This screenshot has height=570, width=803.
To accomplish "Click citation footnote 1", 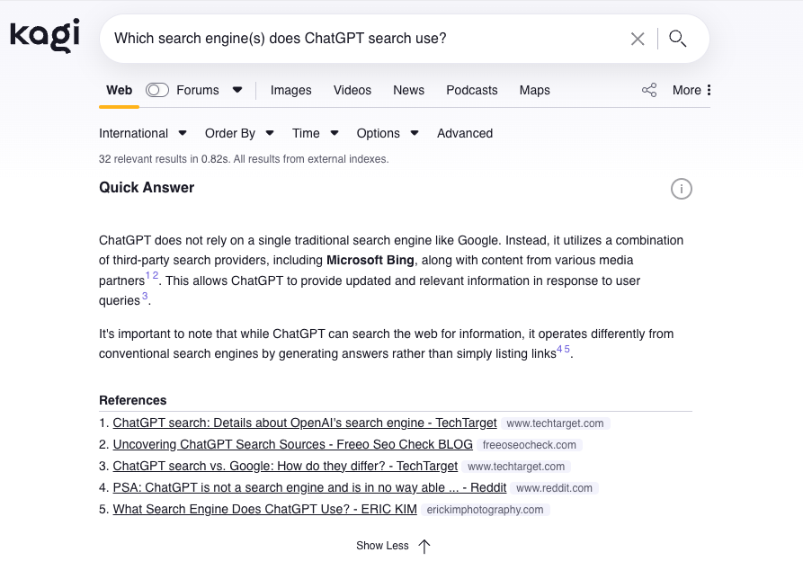I will [148, 275].
